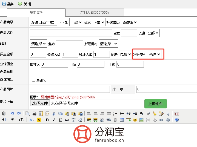Redo the last editor action
197x147 pixels.
coord(19,114)
